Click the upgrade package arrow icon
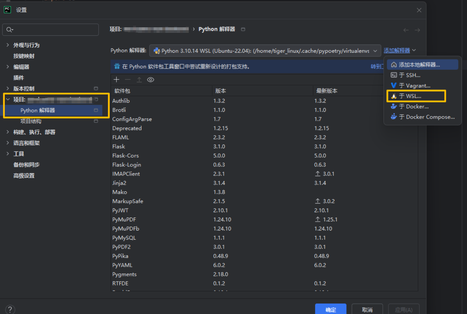467x314 pixels. tap(139, 80)
